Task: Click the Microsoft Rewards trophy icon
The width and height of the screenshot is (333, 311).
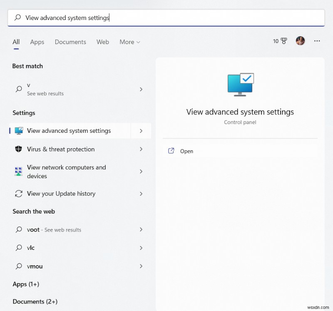Action: (284, 41)
